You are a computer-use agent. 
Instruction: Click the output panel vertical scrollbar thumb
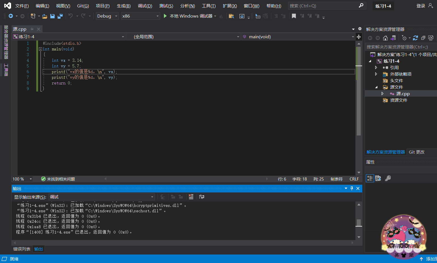point(359,223)
